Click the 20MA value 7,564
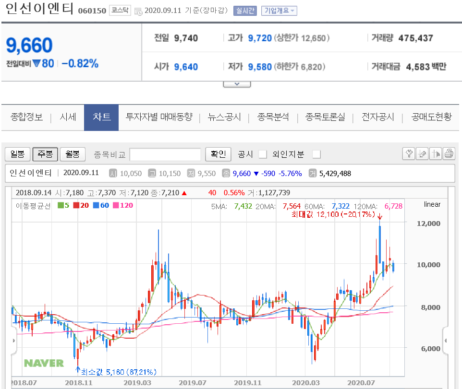 pyautogui.click(x=292, y=206)
